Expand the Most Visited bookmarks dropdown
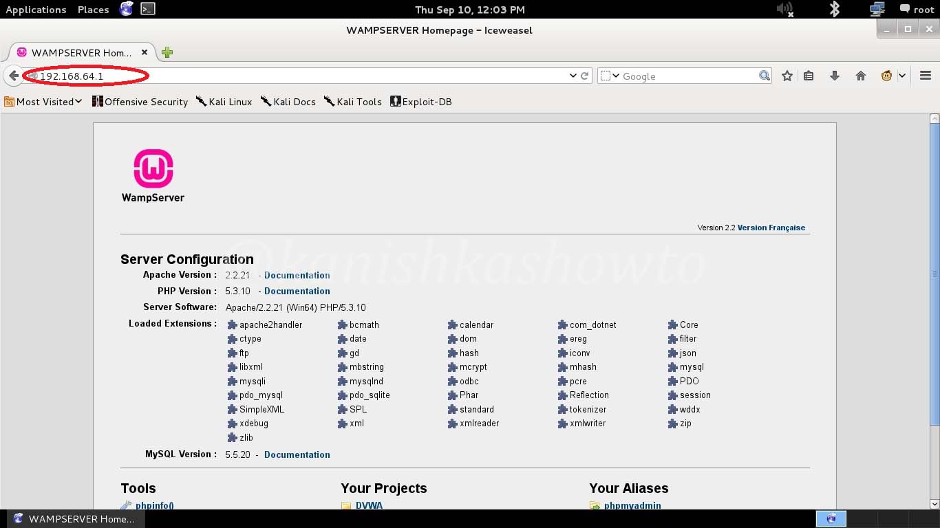The width and height of the screenshot is (940, 528). tap(78, 102)
